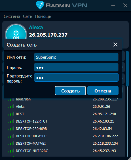
Task: Click the Создать button
Action: 70,91
